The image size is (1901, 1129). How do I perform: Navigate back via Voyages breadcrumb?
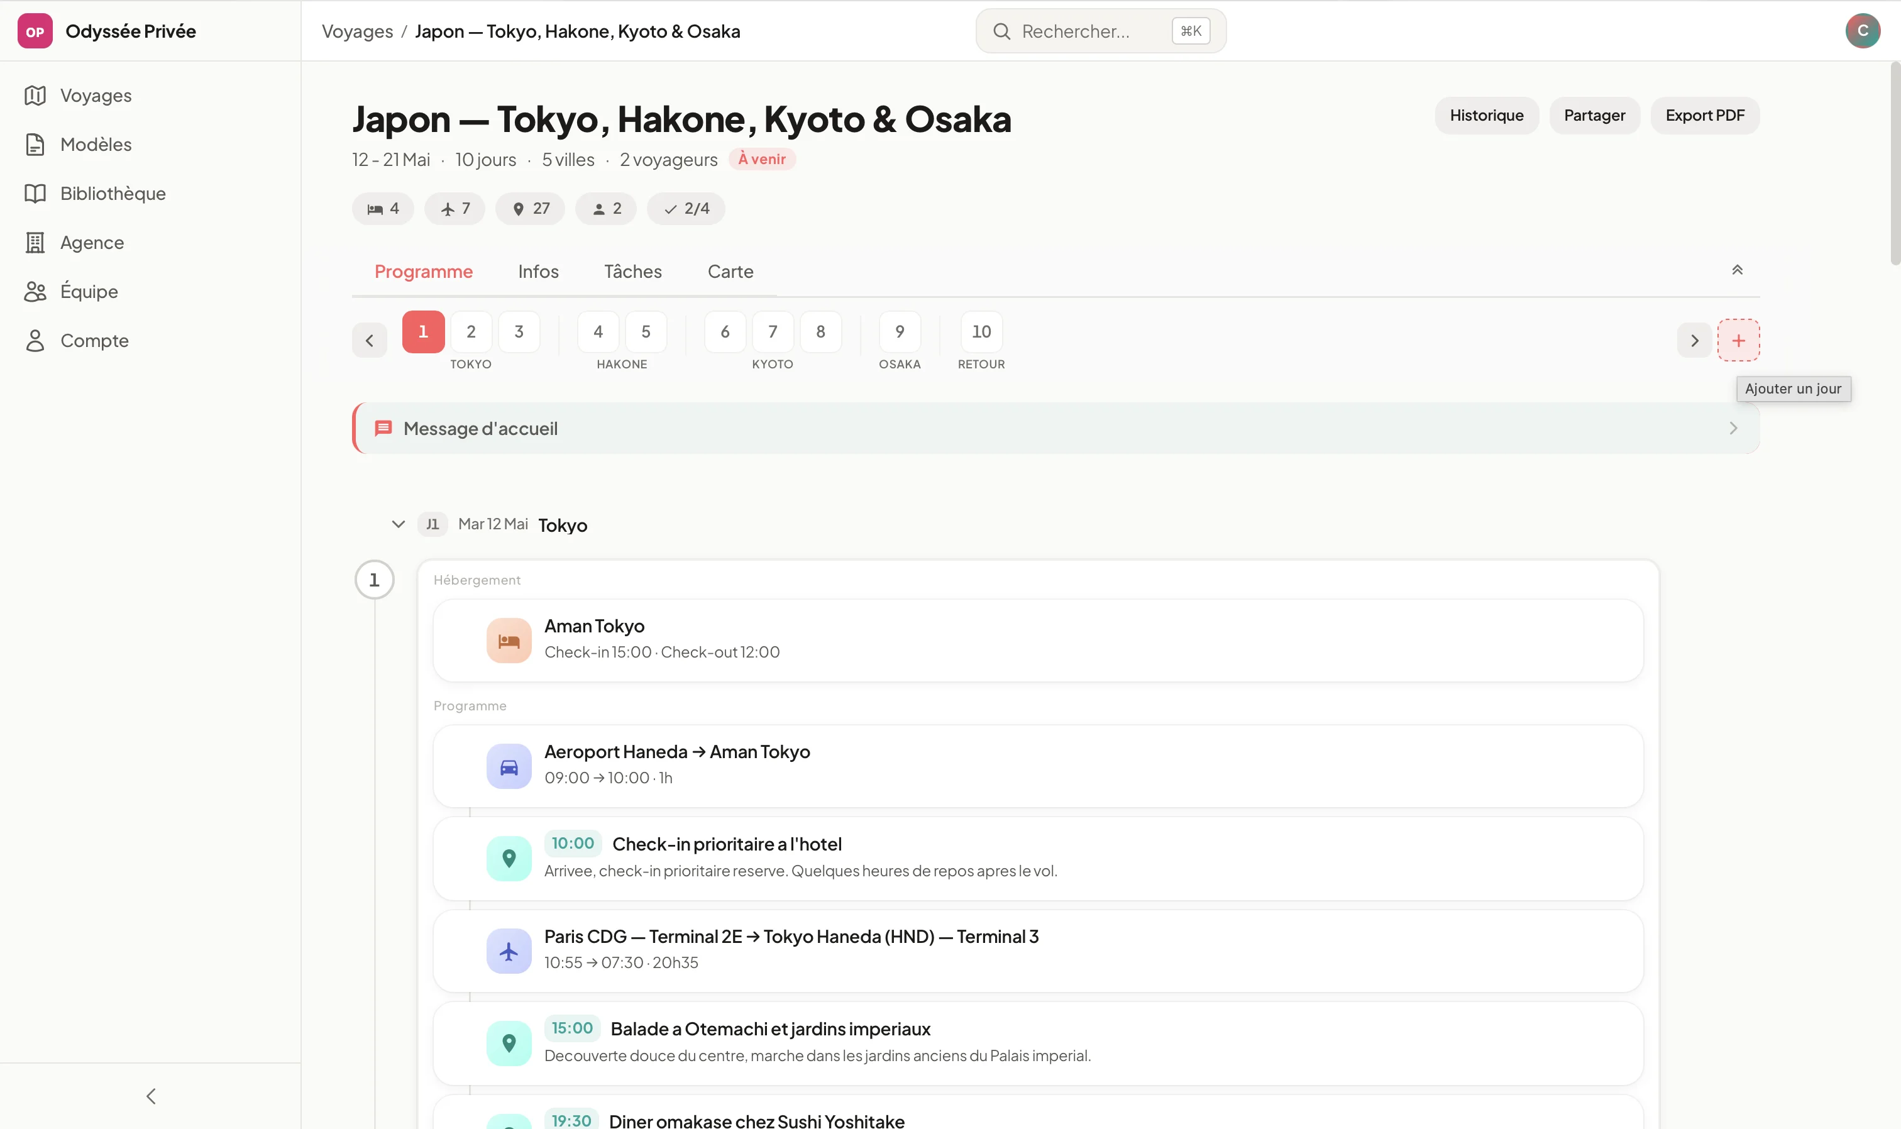(x=358, y=31)
